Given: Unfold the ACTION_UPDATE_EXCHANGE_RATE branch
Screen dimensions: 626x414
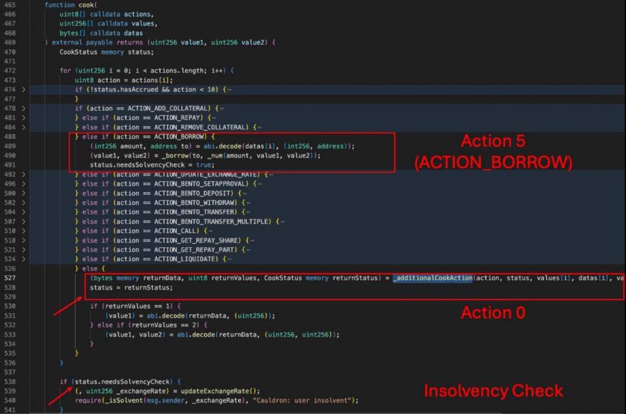Looking at the screenshot, I should 24,175.
